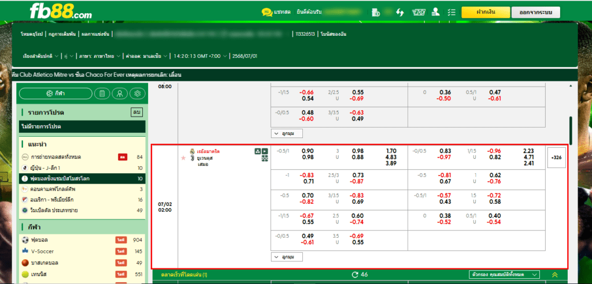Select the กีฬา sports tab in sidebar
This screenshot has height=284, width=592.
tap(55, 94)
